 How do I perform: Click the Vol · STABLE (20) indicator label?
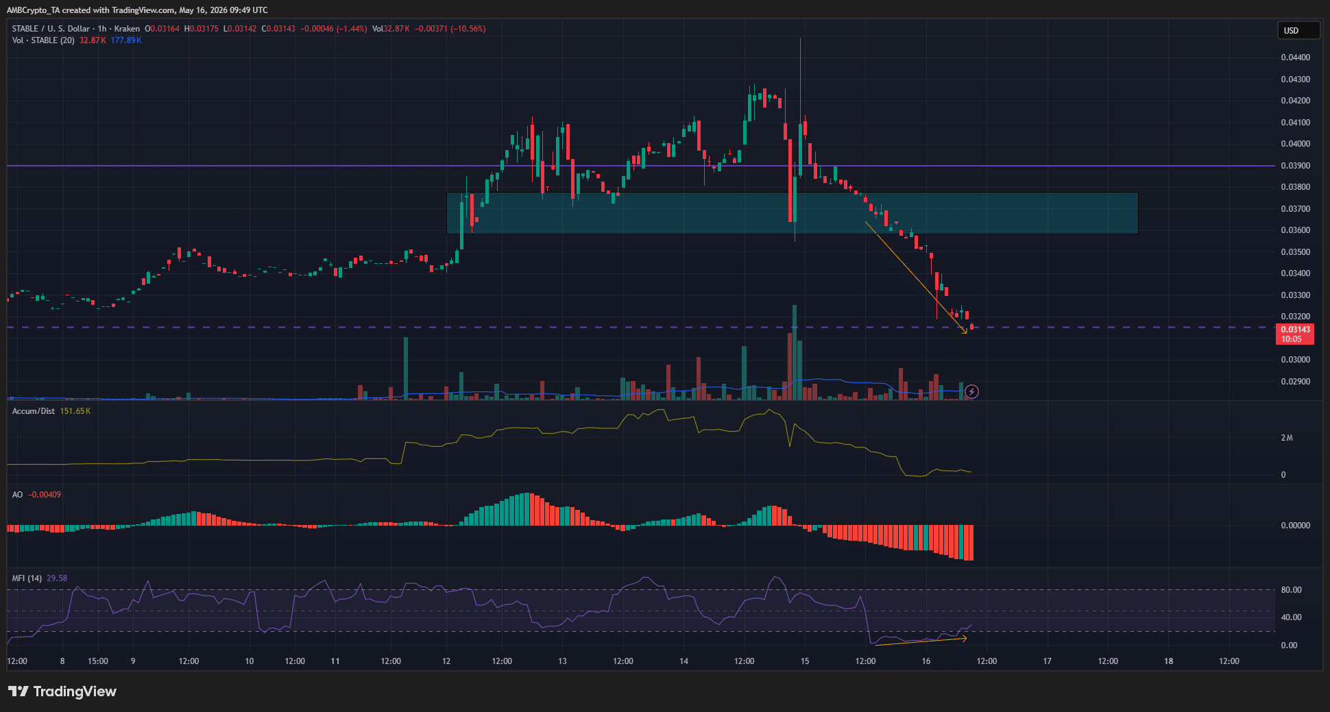pos(43,40)
